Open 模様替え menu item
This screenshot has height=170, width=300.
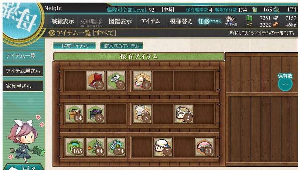point(181,21)
